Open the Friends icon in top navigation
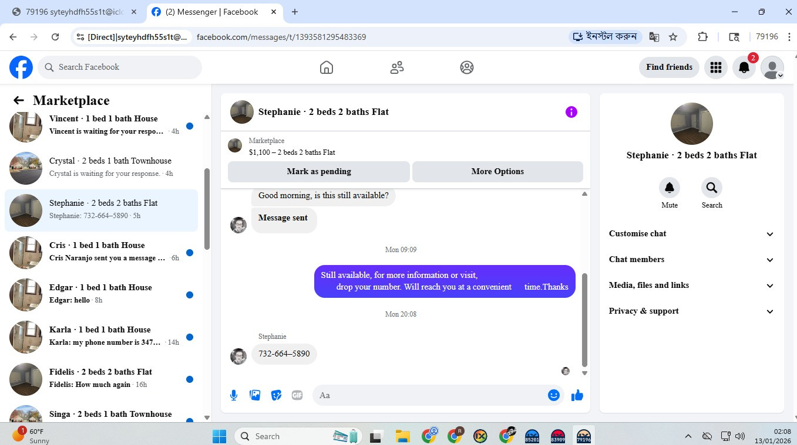 click(397, 67)
